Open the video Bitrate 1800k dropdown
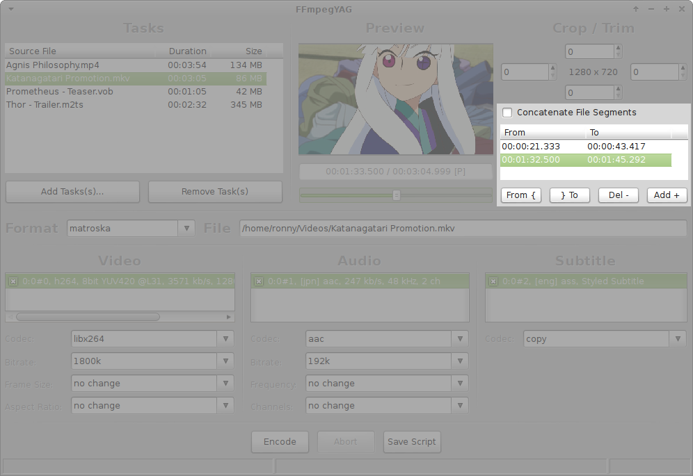This screenshot has width=693, height=476. pyautogui.click(x=225, y=361)
